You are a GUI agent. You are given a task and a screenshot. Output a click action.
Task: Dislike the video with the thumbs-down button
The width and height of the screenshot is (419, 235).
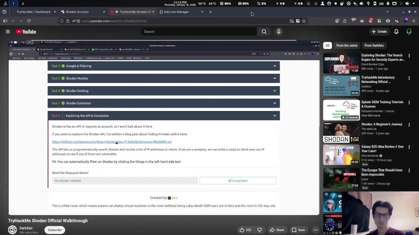pos(260,230)
